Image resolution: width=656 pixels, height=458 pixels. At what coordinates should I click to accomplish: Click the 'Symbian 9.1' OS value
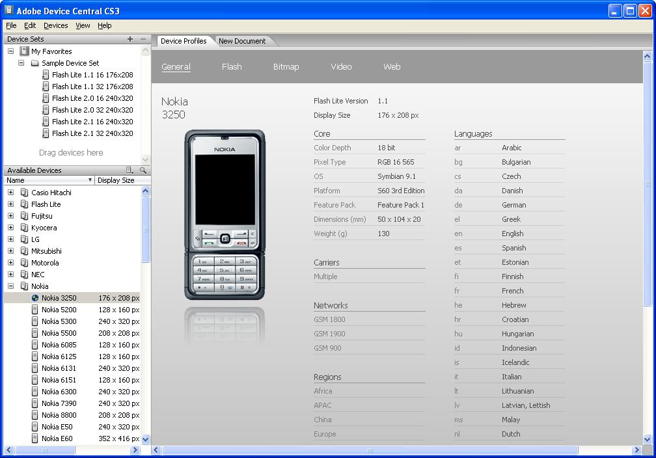click(x=396, y=176)
